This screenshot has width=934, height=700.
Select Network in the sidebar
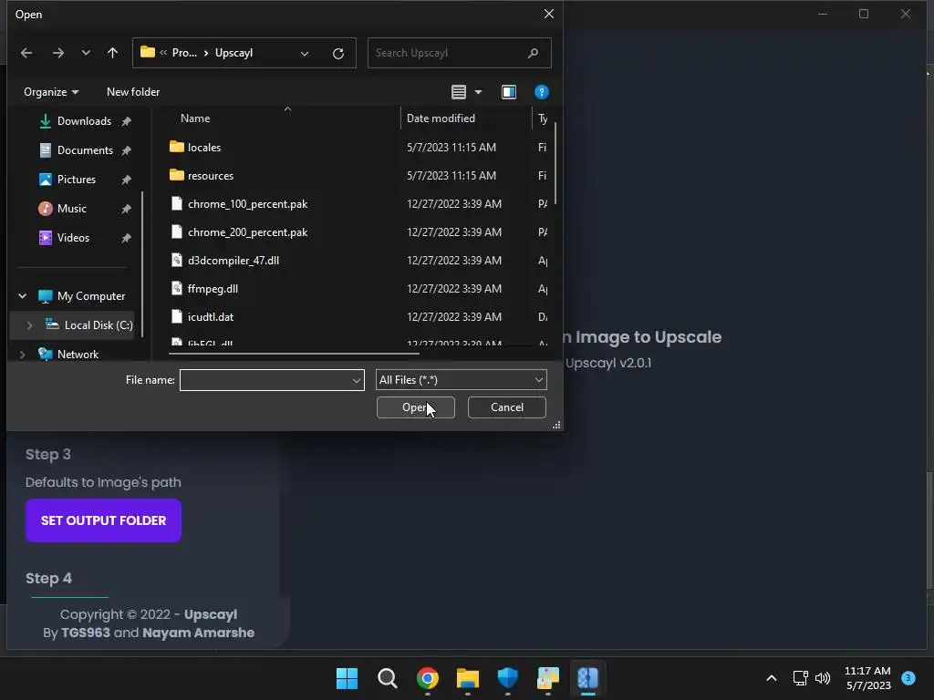coord(78,355)
